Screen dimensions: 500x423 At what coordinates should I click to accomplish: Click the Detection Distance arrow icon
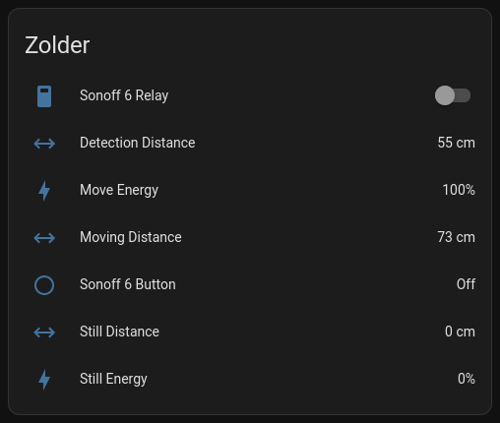click(44, 144)
